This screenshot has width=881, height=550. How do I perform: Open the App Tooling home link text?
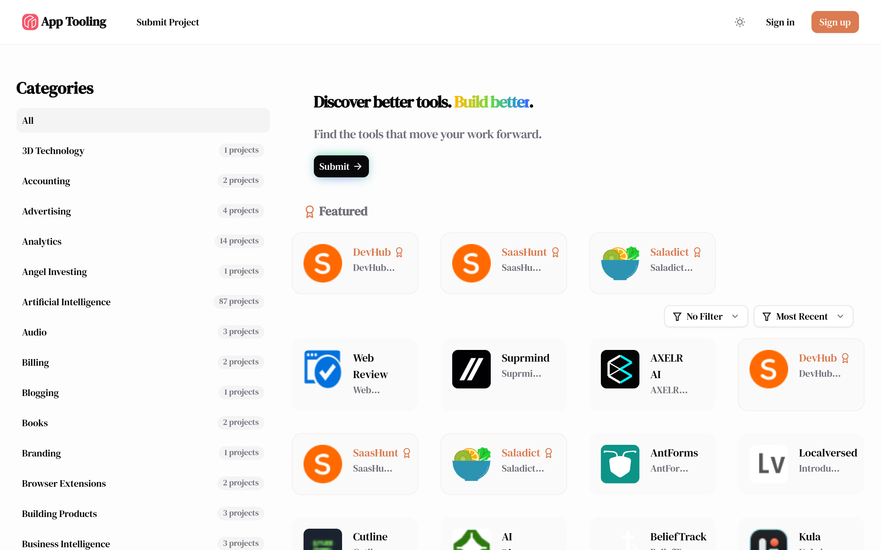point(74,22)
